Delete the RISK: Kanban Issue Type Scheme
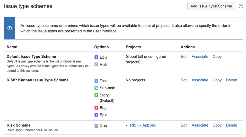246x137 pixels. click(x=231, y=80)
